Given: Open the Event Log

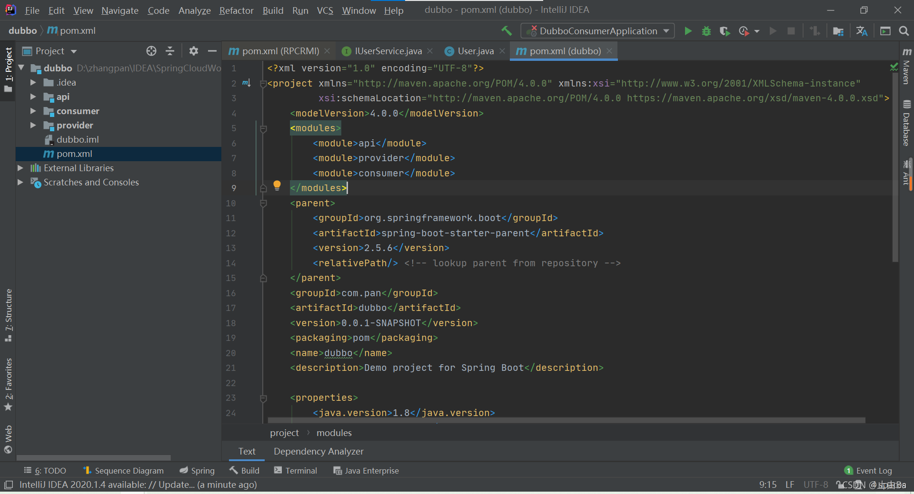Looking at the screenshot, I should (x=868, y=471).
